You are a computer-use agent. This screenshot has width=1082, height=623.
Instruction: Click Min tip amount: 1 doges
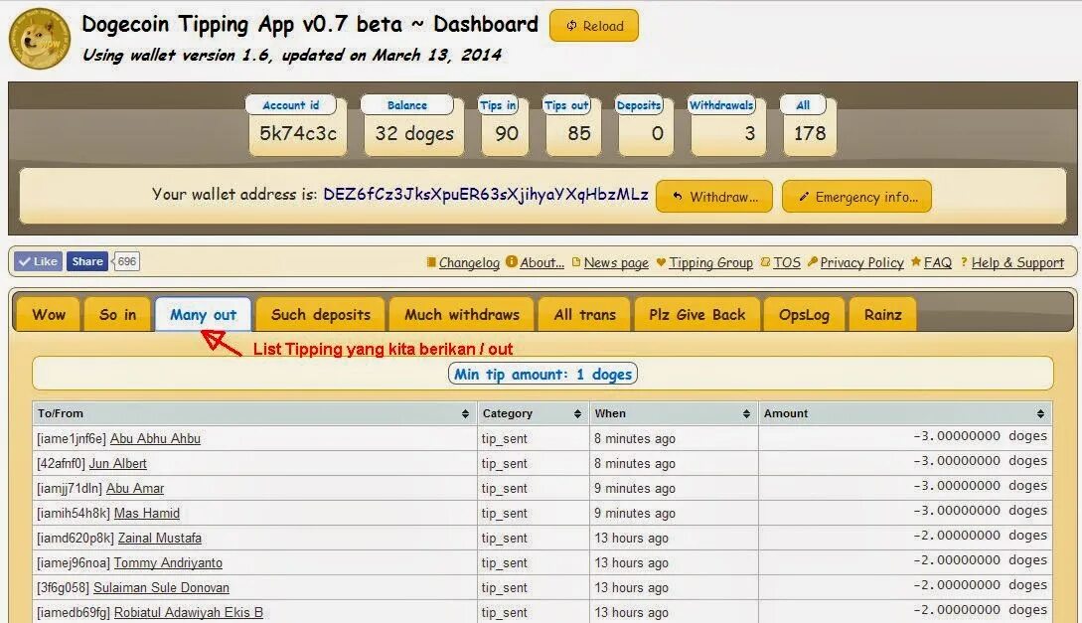point(542,374)
